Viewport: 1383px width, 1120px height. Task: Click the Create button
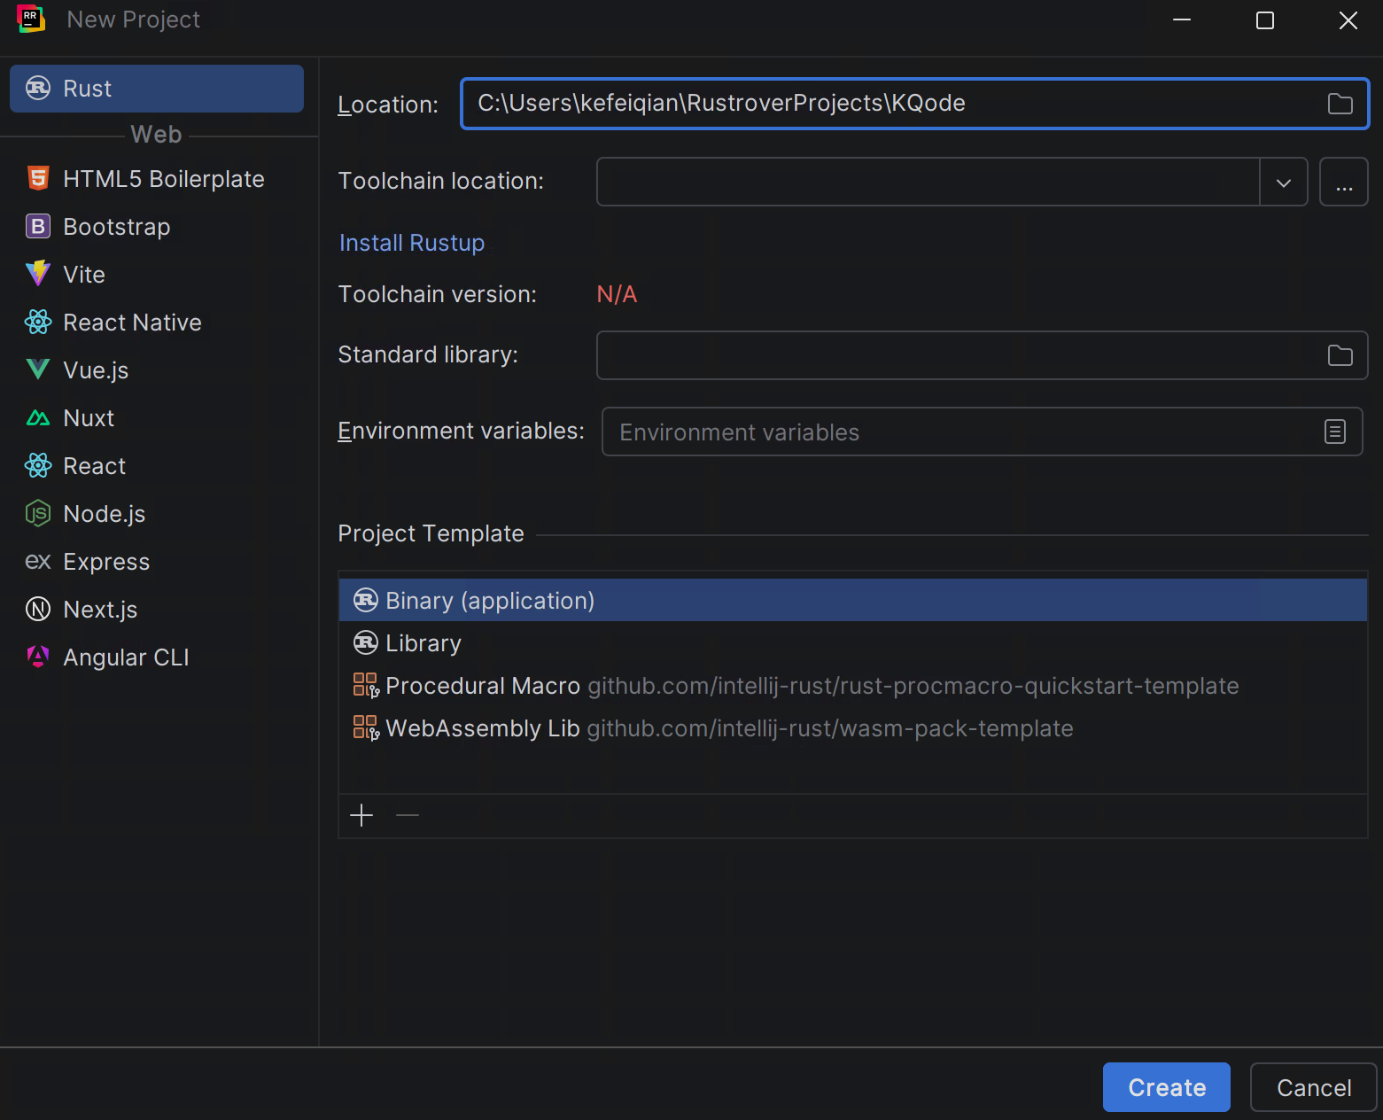click(x=1167, y=1087)
